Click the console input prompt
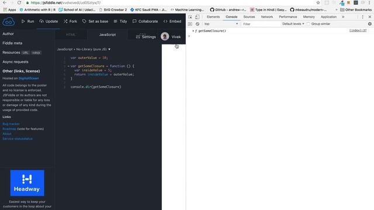 [x=280, y=36]
